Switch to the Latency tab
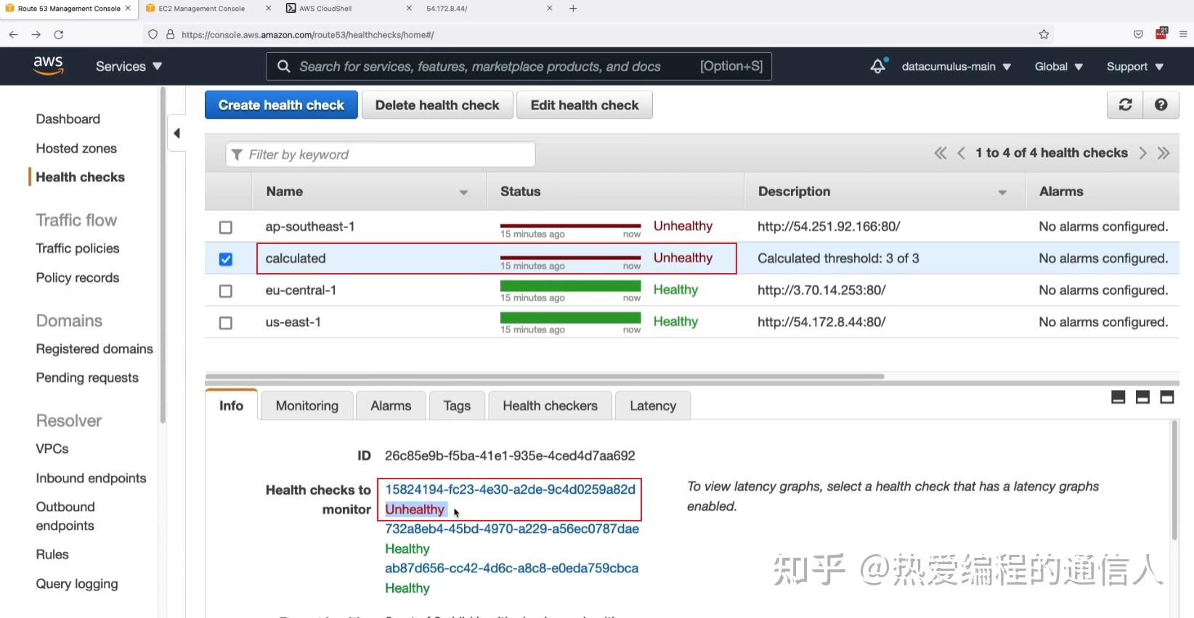Screen dimensions: 1194x618 (x=653, y=405)
